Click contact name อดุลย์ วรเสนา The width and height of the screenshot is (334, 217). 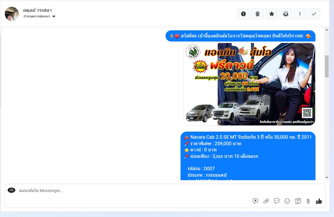pyautogui.click(x=37, y=10)
